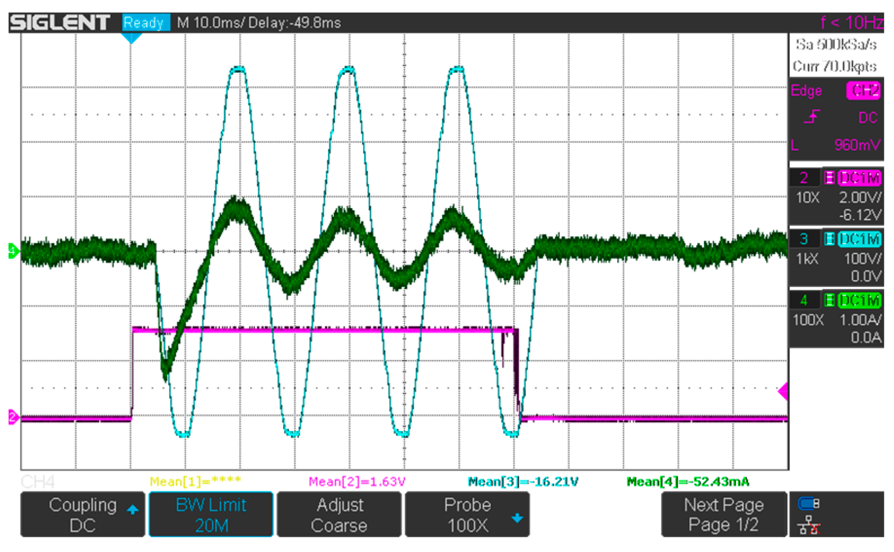Click the rising edge slope icon

pyautogui.click(x=812, y=117)
